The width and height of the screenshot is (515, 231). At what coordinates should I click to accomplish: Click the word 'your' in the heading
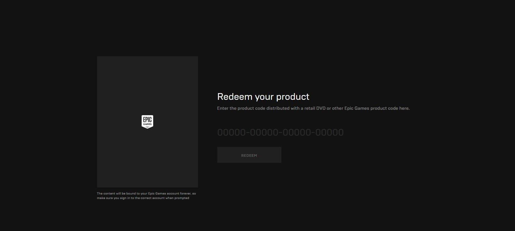tap(264, 97)
